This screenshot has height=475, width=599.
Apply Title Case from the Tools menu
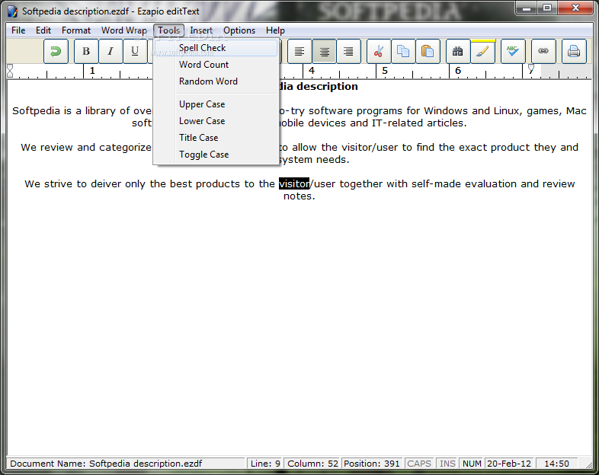tap(216, 138)
